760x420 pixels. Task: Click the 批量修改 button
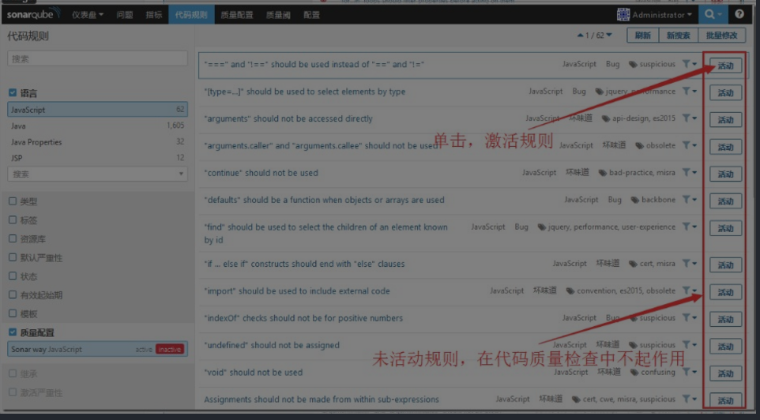722,36
